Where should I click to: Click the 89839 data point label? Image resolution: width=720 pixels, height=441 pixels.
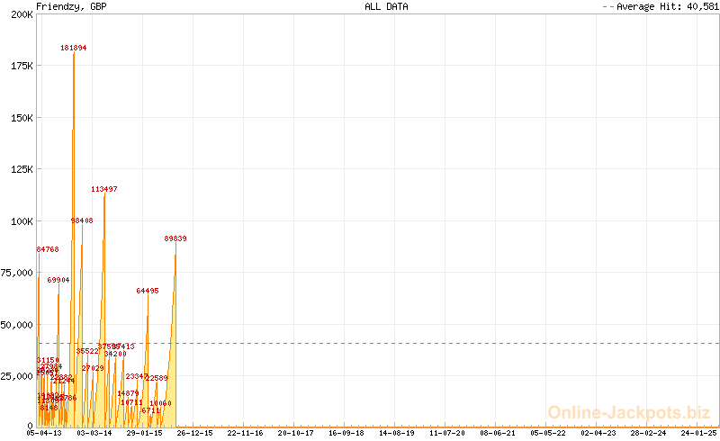tap(175, 238)
